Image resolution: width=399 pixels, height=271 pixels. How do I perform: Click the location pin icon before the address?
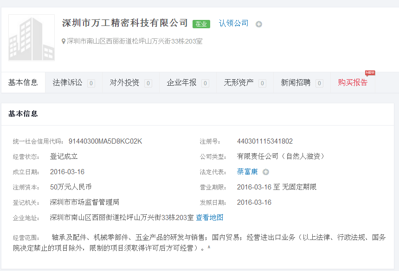coord(64,42)
